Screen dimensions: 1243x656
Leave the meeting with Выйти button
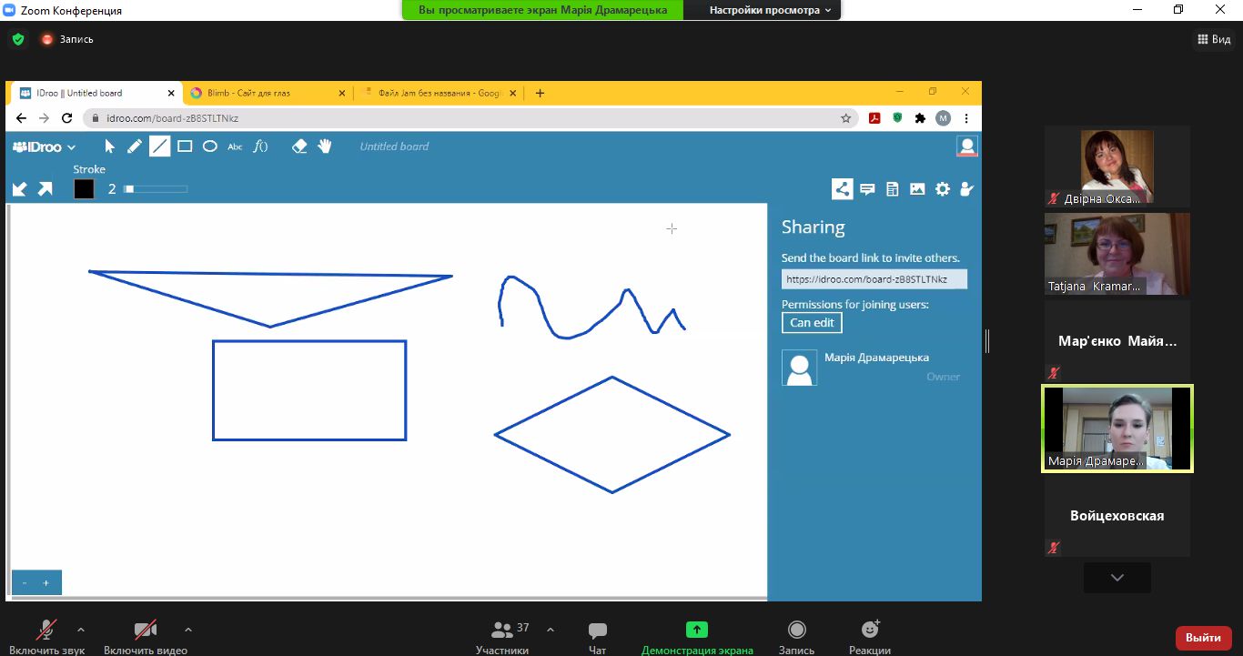[1203, 638]
